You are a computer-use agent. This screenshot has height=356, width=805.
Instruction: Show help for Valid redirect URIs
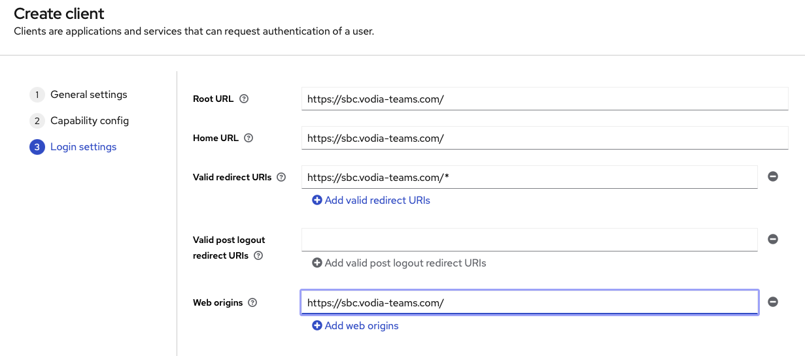click(x=281, y=177)
